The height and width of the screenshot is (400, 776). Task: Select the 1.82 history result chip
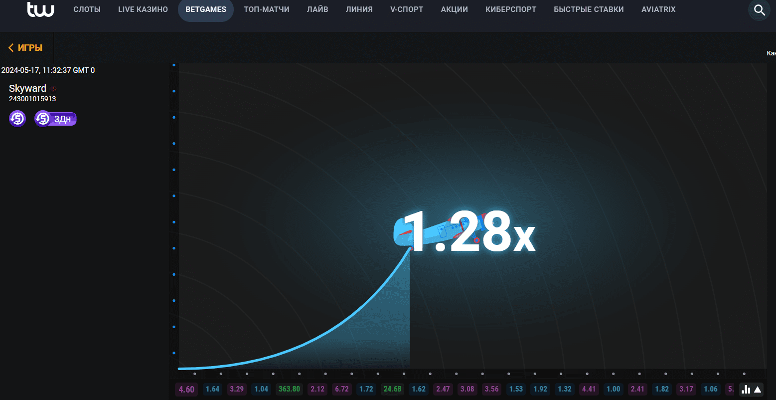662,389
